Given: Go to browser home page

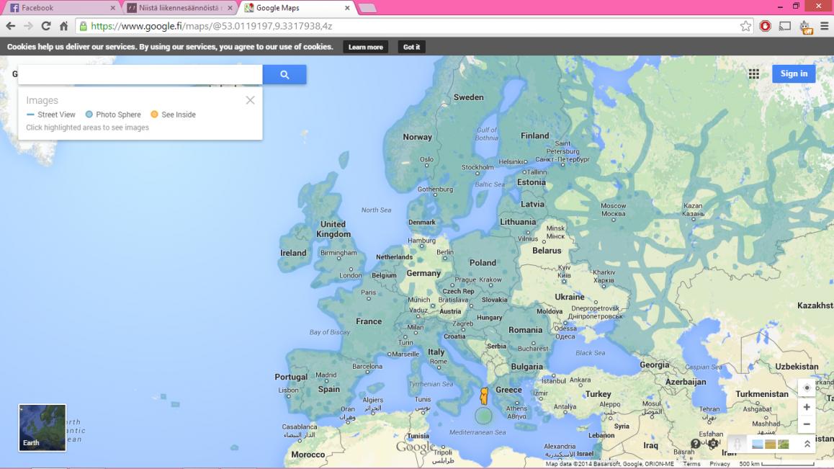Looking at the screenshot, I should (64, 26).
